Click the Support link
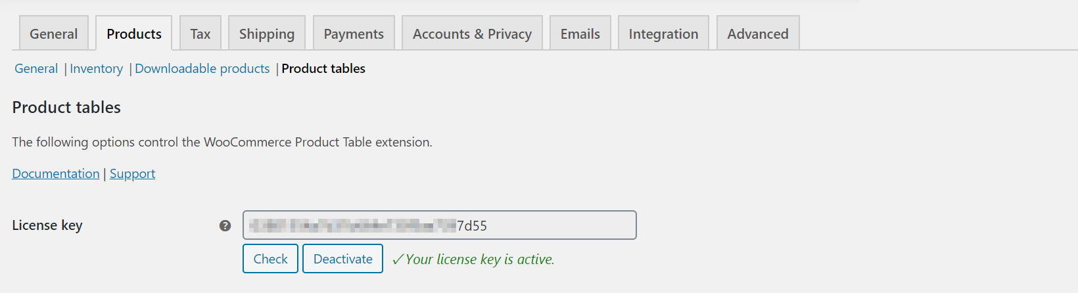The height and width of the screenshot is (293, 1078). click(x=132, y=173)
